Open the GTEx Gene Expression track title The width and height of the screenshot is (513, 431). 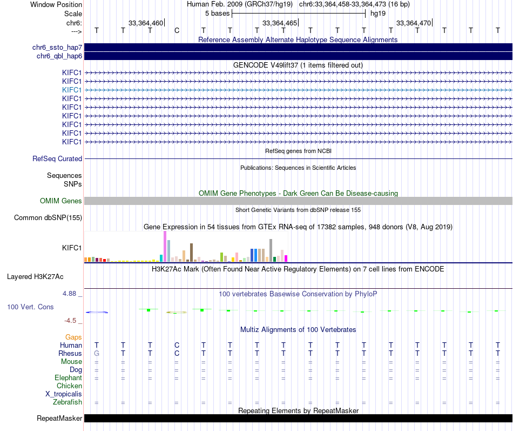[298, 227]
